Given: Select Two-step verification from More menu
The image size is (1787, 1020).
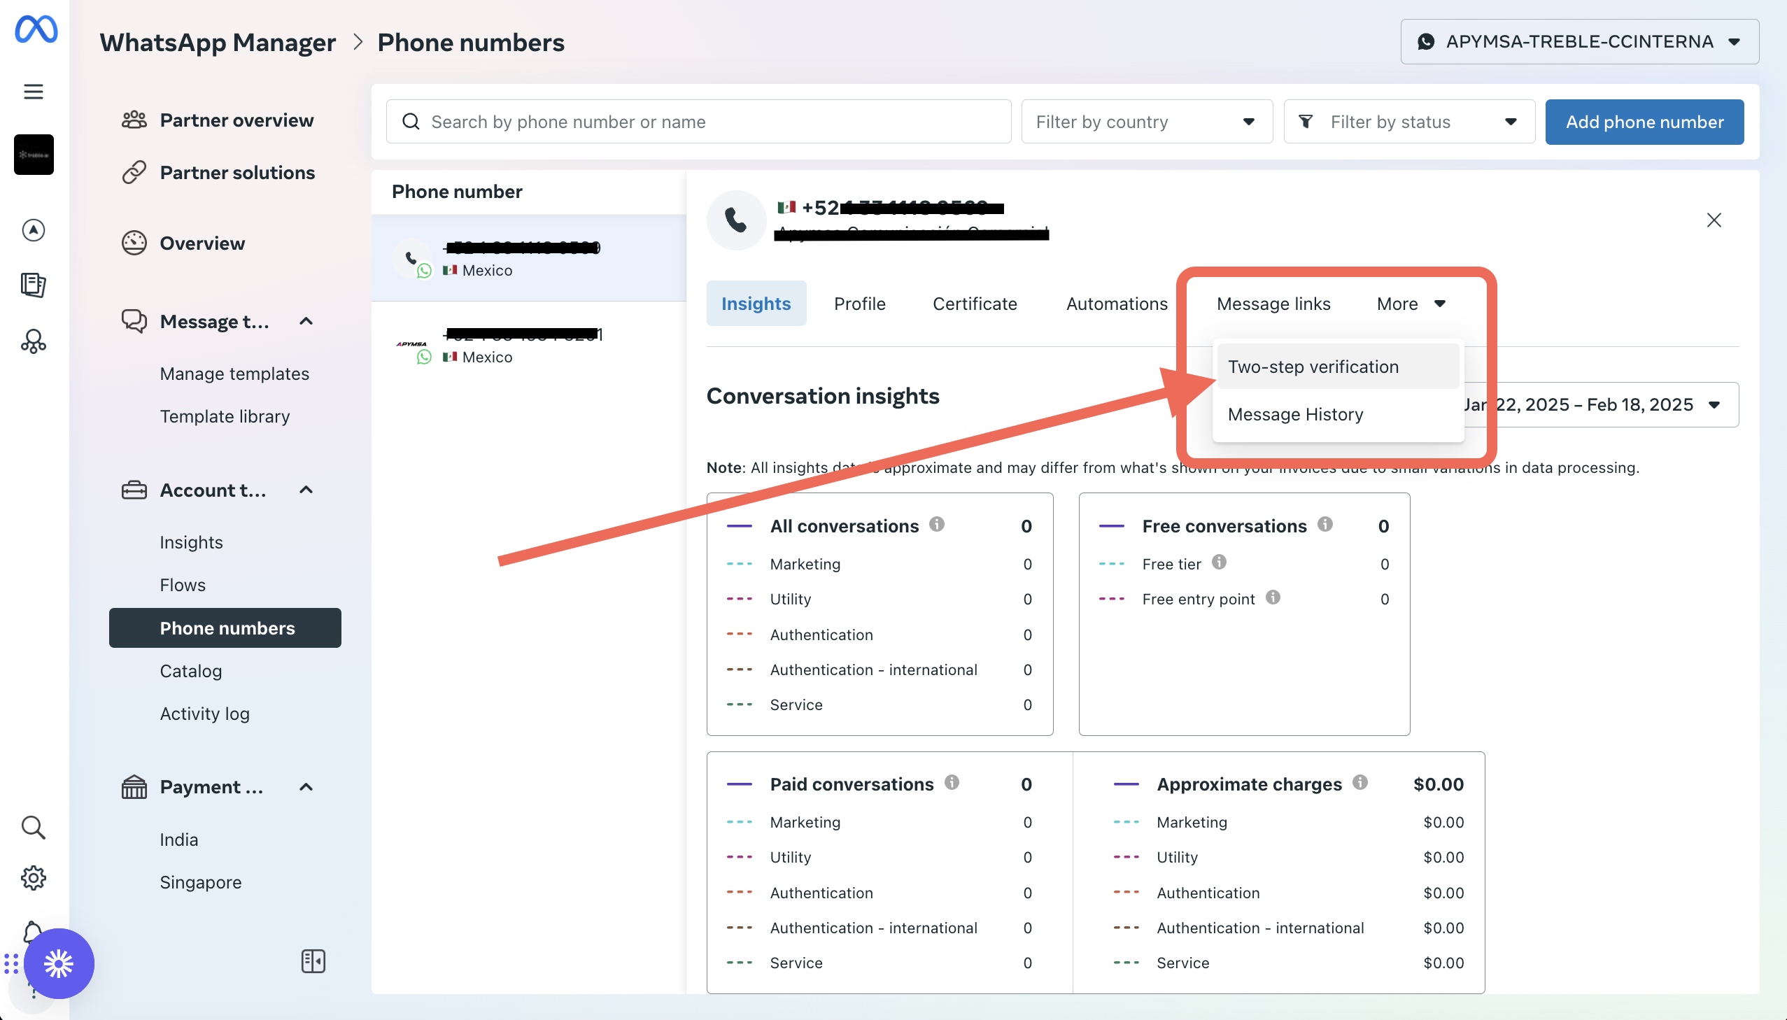Looking at the screenshot, I should pyautogui.click(x=1337, y=367).
